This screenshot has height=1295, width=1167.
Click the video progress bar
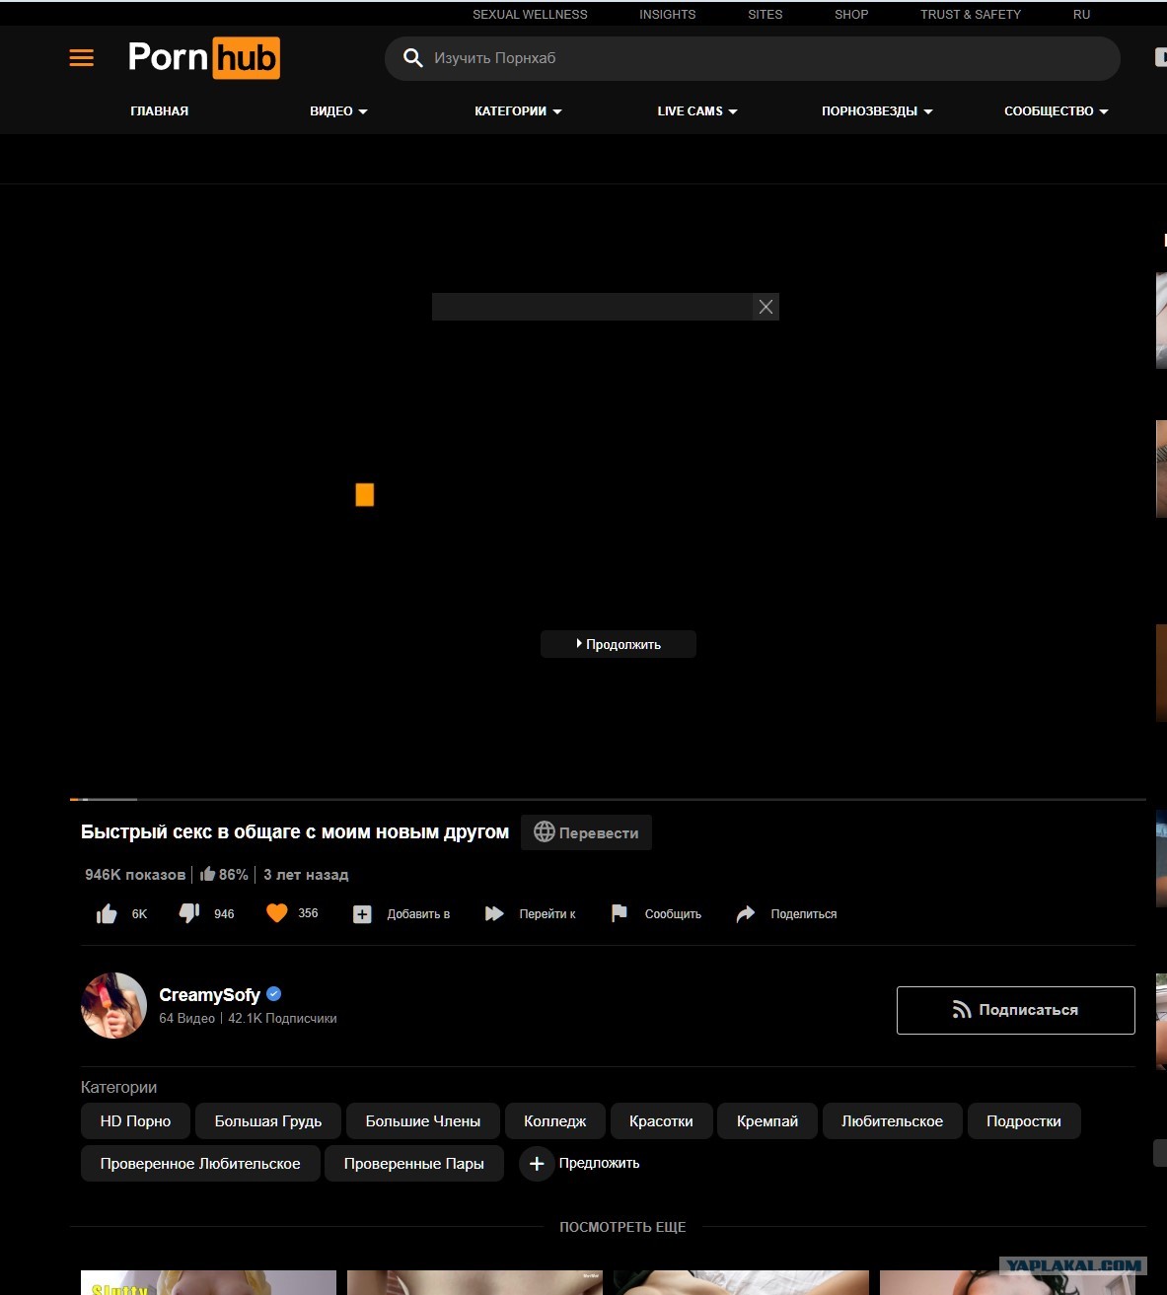point(608,799)
